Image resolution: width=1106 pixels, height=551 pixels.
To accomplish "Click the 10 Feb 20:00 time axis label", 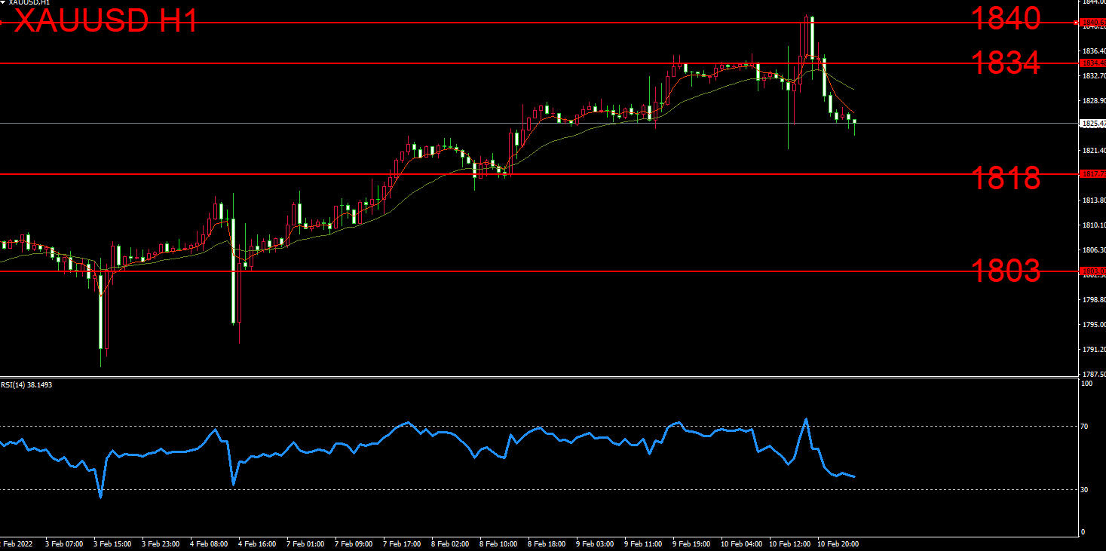I will (x=838, y=543).
